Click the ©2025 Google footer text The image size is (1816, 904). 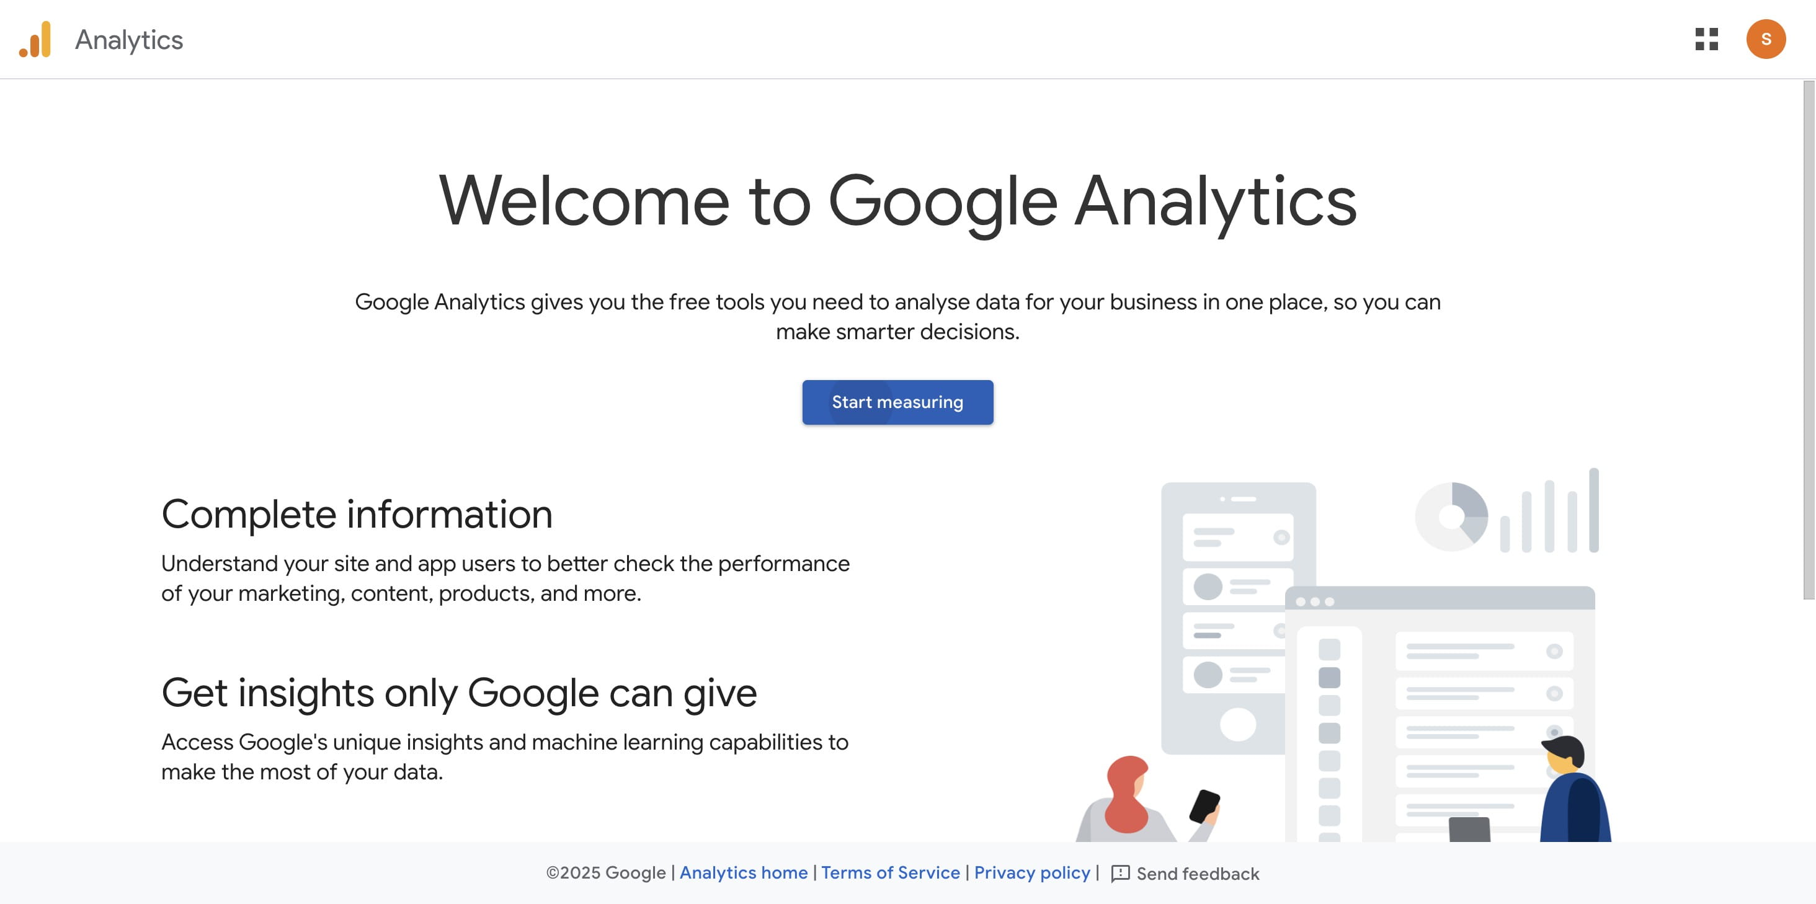pos(607,873)
